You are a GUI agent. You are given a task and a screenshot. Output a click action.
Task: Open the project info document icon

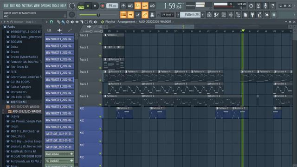tap(245, 15)
